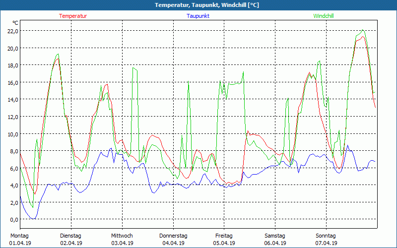Click the 'Sonntag' day label
The height and width of the screenshot is (248, 397).
pyautogui.click(x=326, y=236)
